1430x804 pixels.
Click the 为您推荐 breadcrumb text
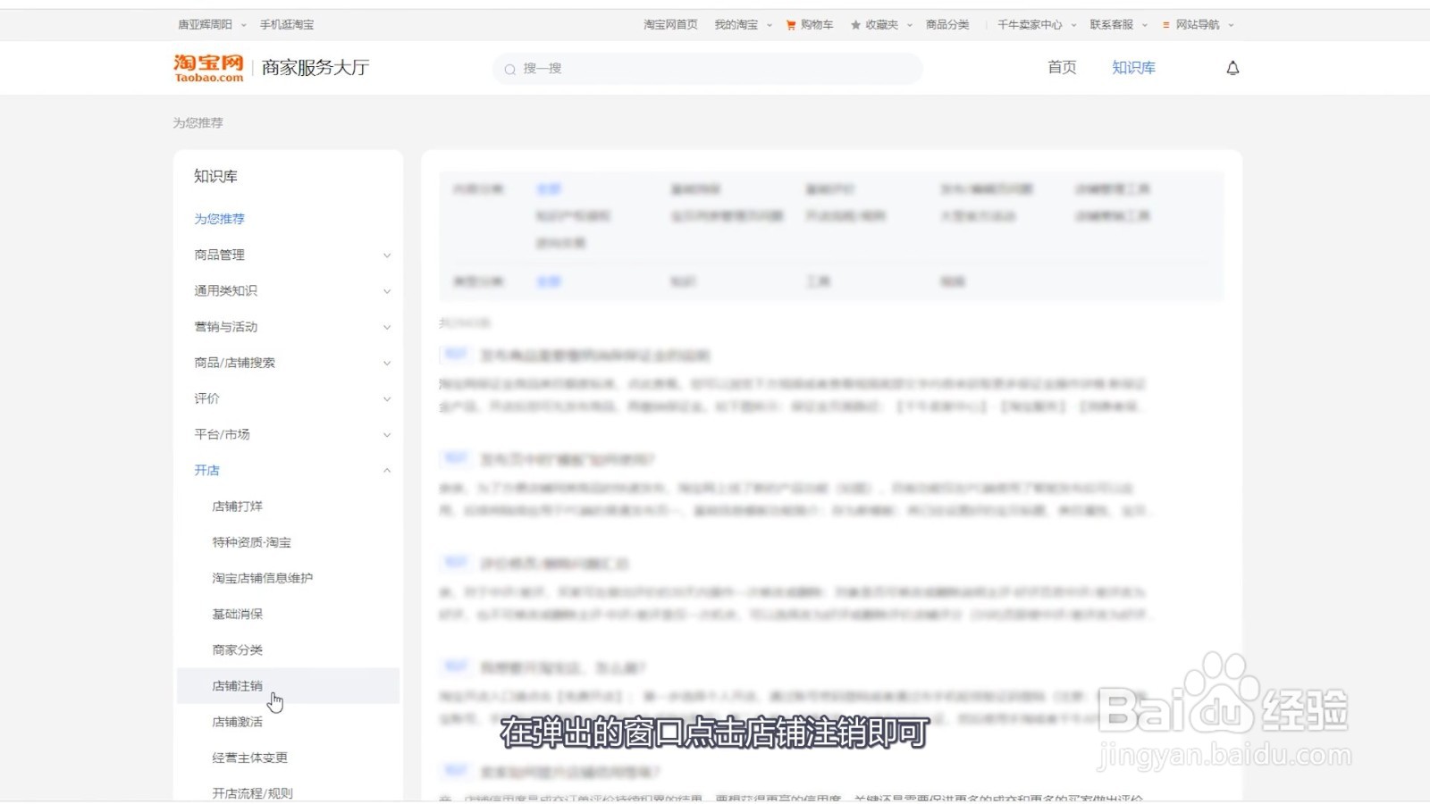pos(198,123)
